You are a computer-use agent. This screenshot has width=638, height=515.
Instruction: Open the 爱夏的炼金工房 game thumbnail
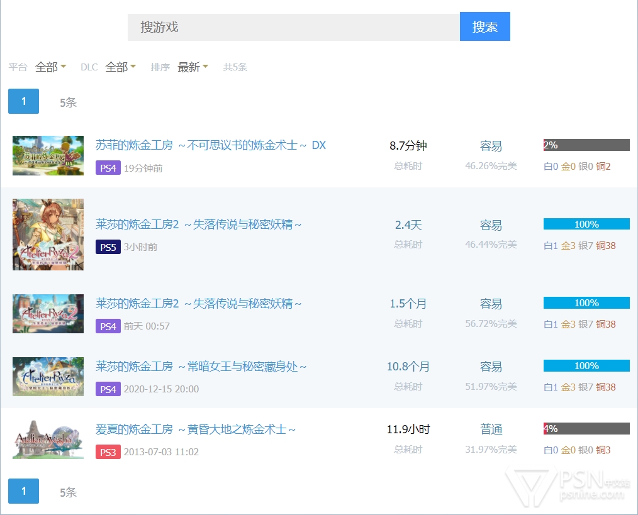click(48, 440)
